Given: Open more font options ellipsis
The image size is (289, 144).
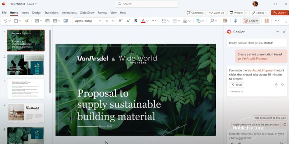Looking at the screenshot, I should point(154,21).
